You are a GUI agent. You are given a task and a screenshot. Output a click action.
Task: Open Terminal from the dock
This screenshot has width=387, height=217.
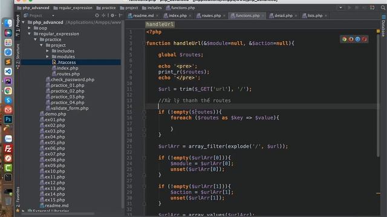pos(8,177)
